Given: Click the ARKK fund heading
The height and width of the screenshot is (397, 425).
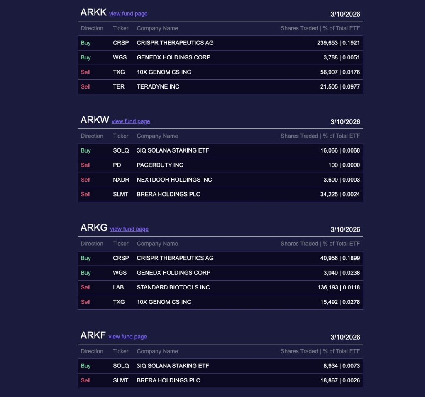Looking at the screenshot, I should point(93,12).
